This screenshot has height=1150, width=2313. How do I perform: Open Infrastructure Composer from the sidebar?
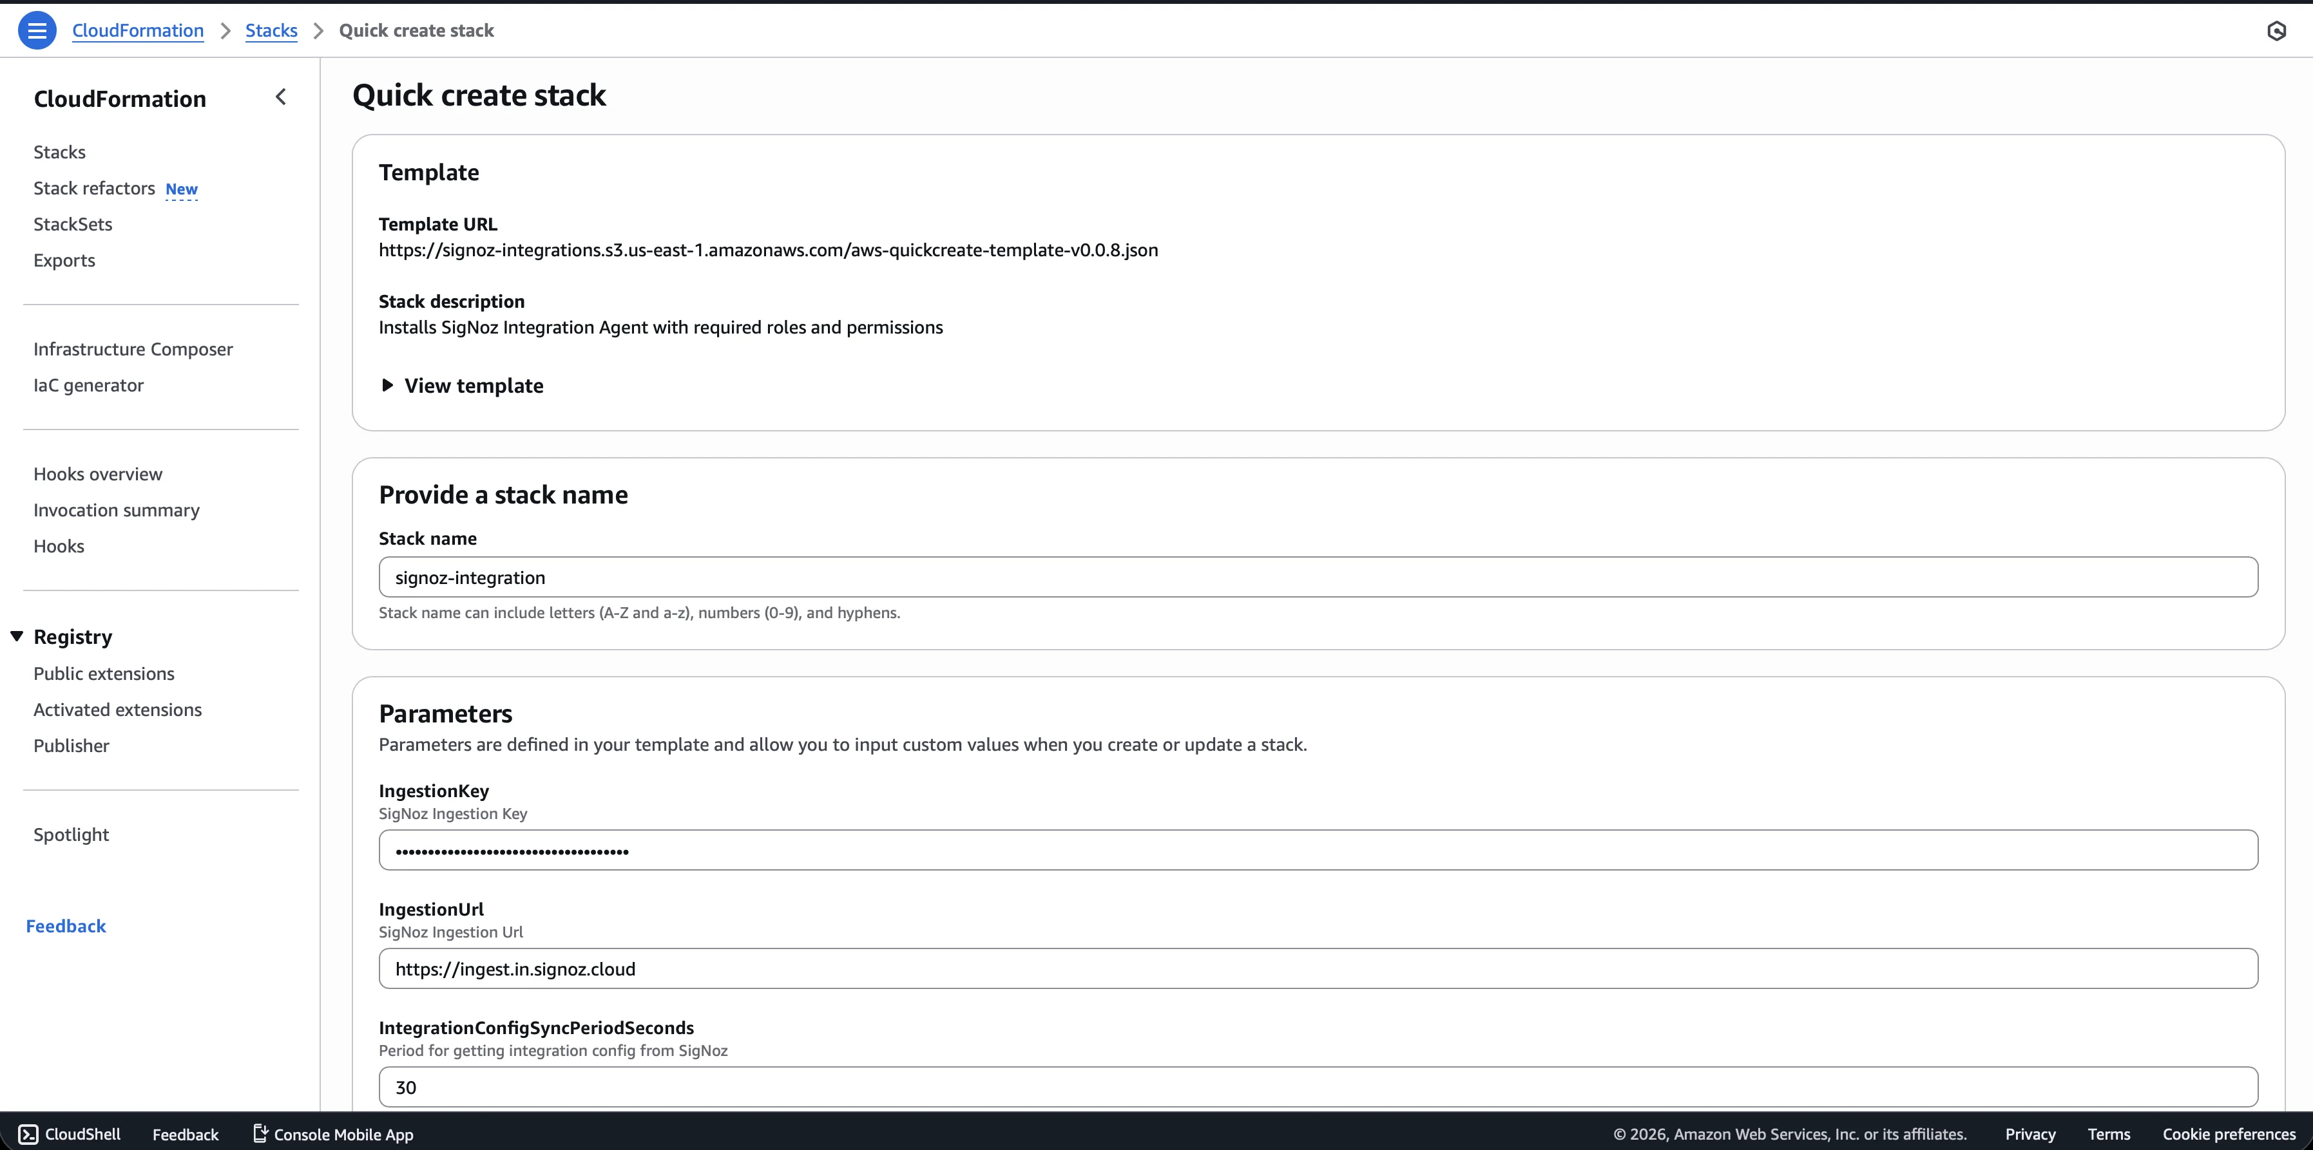pyautogui.click(x=133, y=349)
